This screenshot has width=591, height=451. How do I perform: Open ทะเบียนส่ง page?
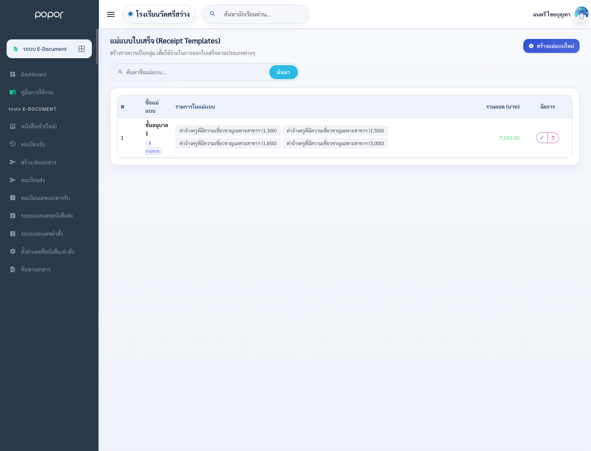click(x=49, y=180)
